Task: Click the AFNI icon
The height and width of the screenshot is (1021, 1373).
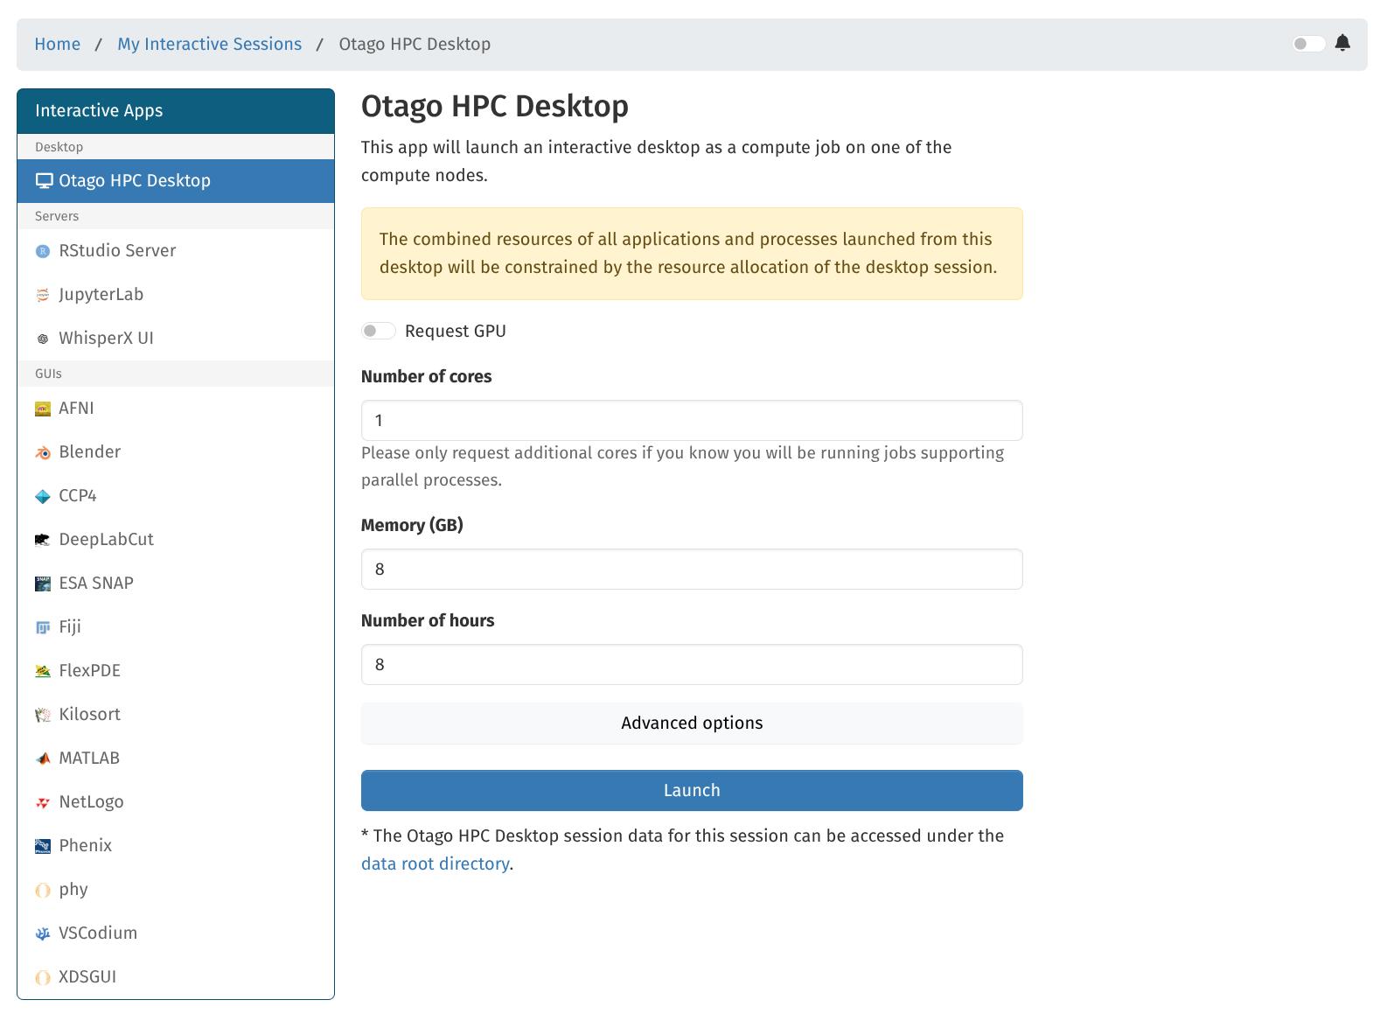Action: click(43, 409)
